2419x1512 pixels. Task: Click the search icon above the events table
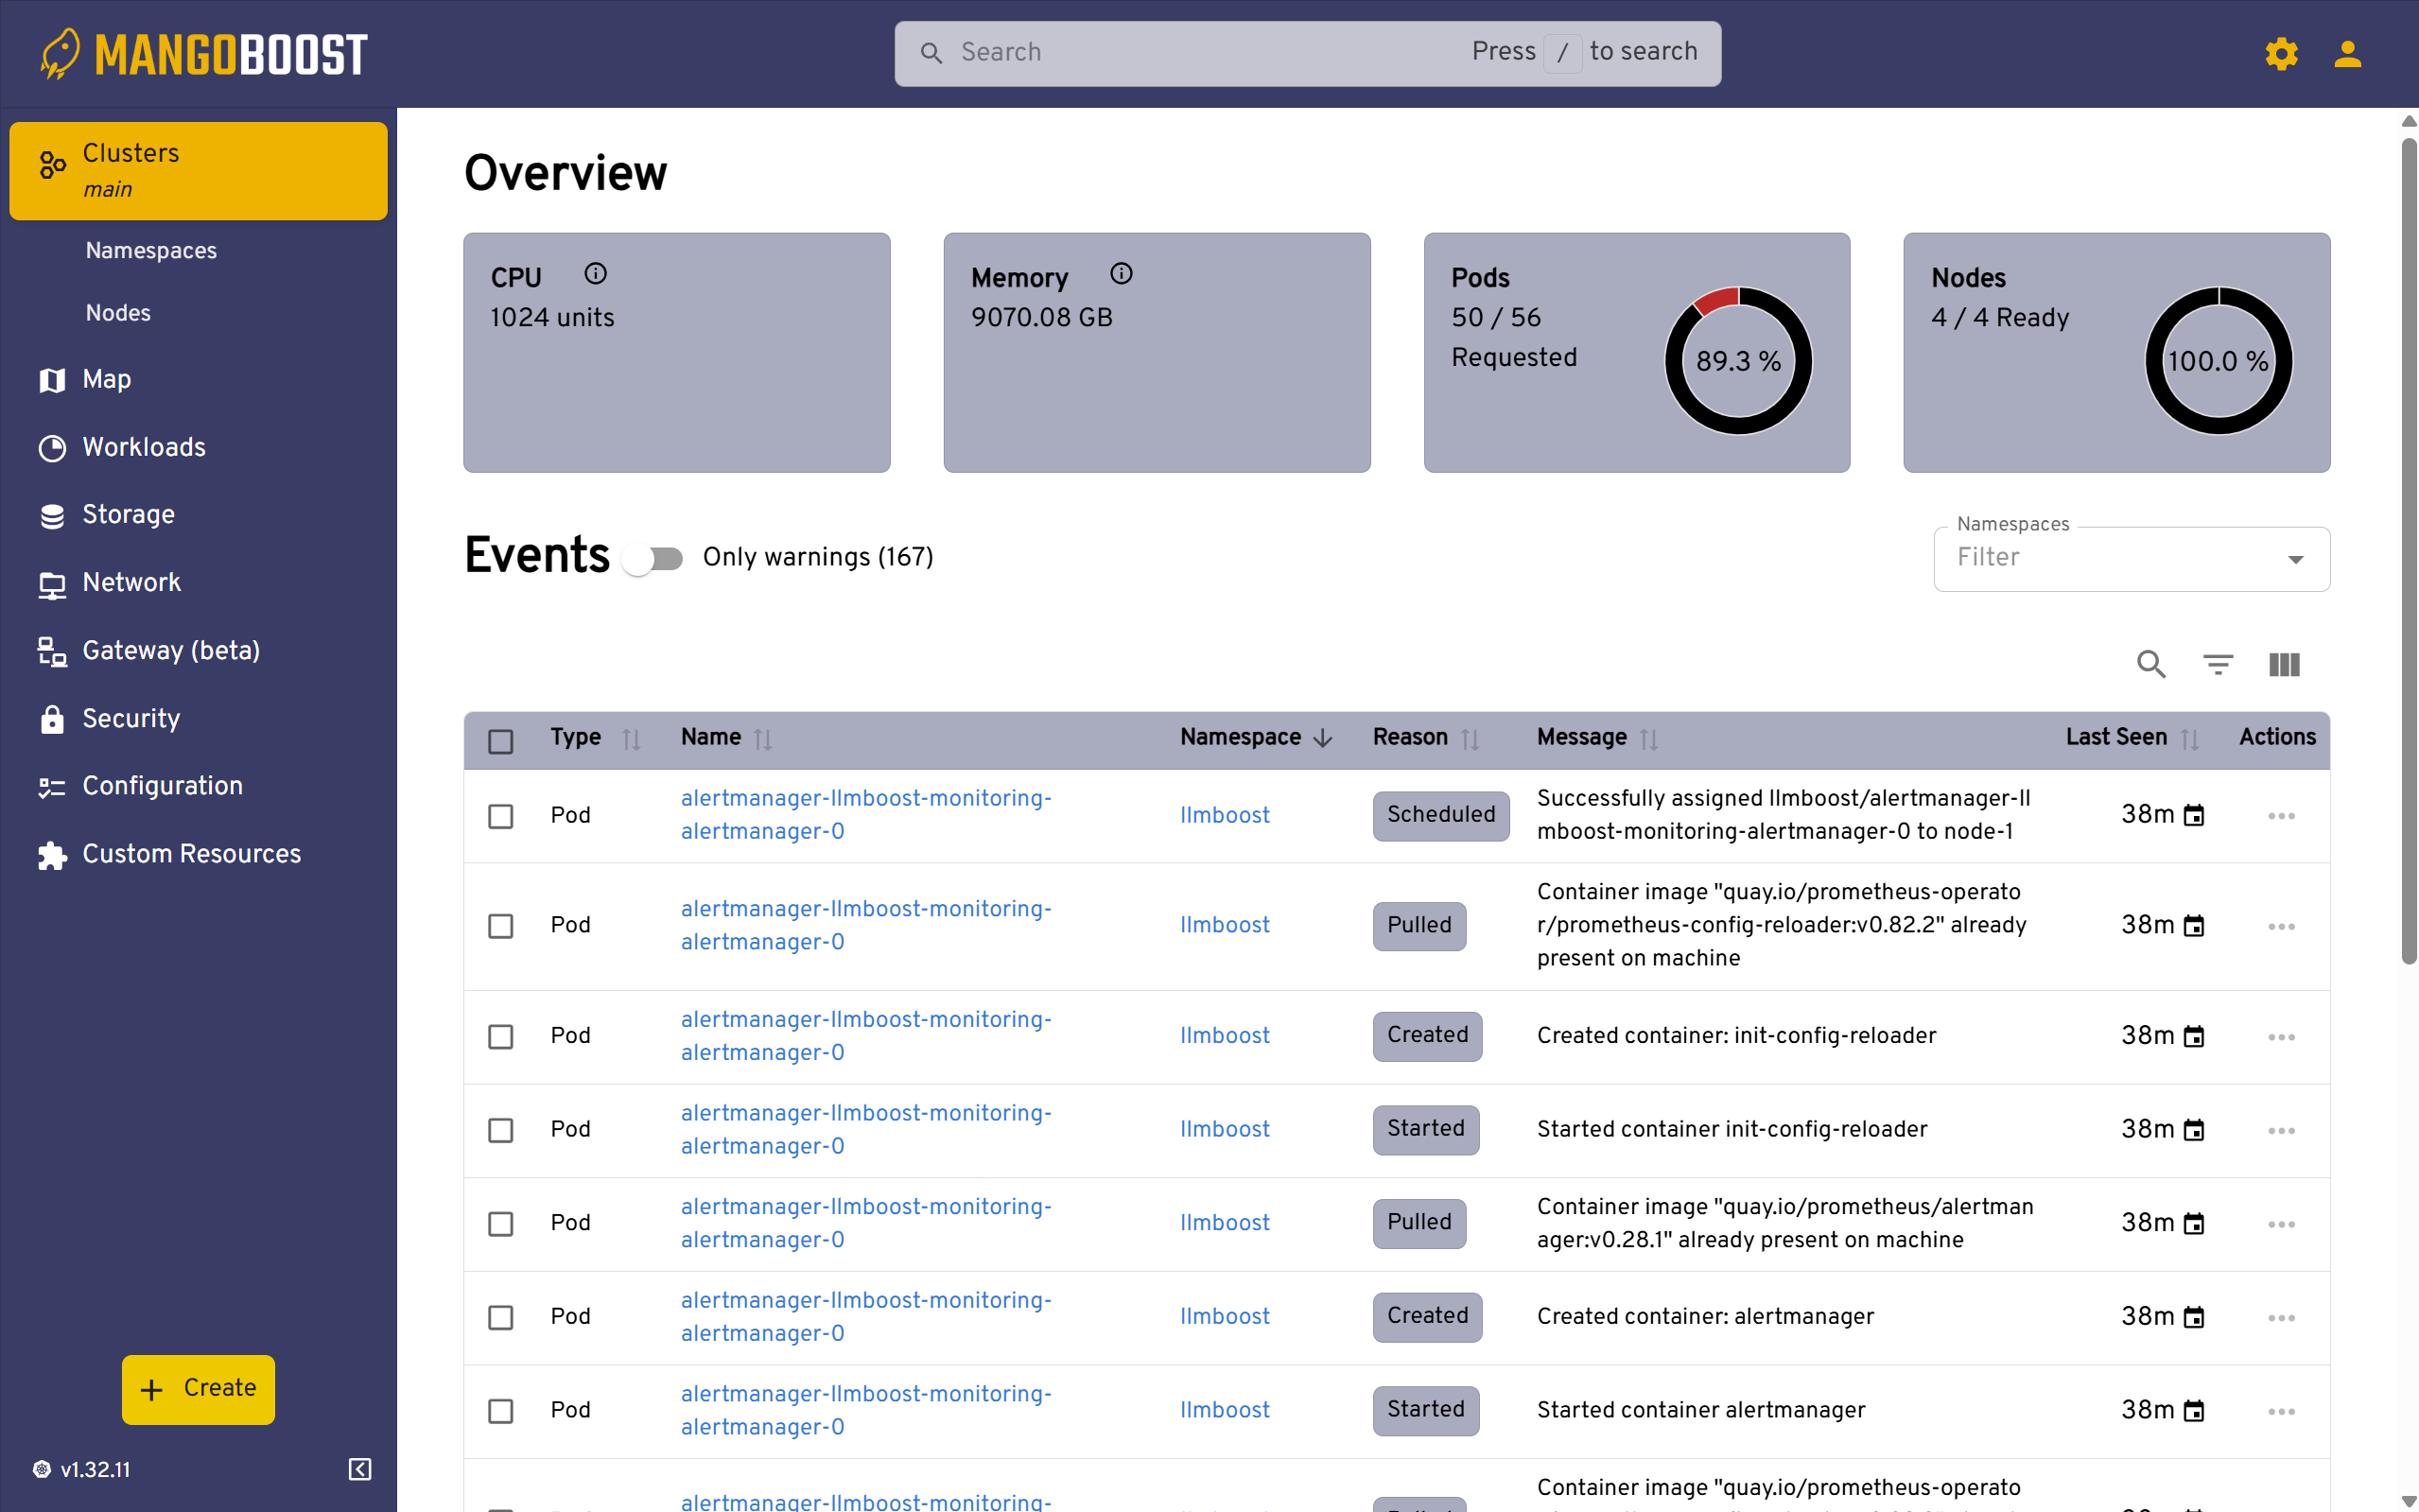pos(2152,664)
